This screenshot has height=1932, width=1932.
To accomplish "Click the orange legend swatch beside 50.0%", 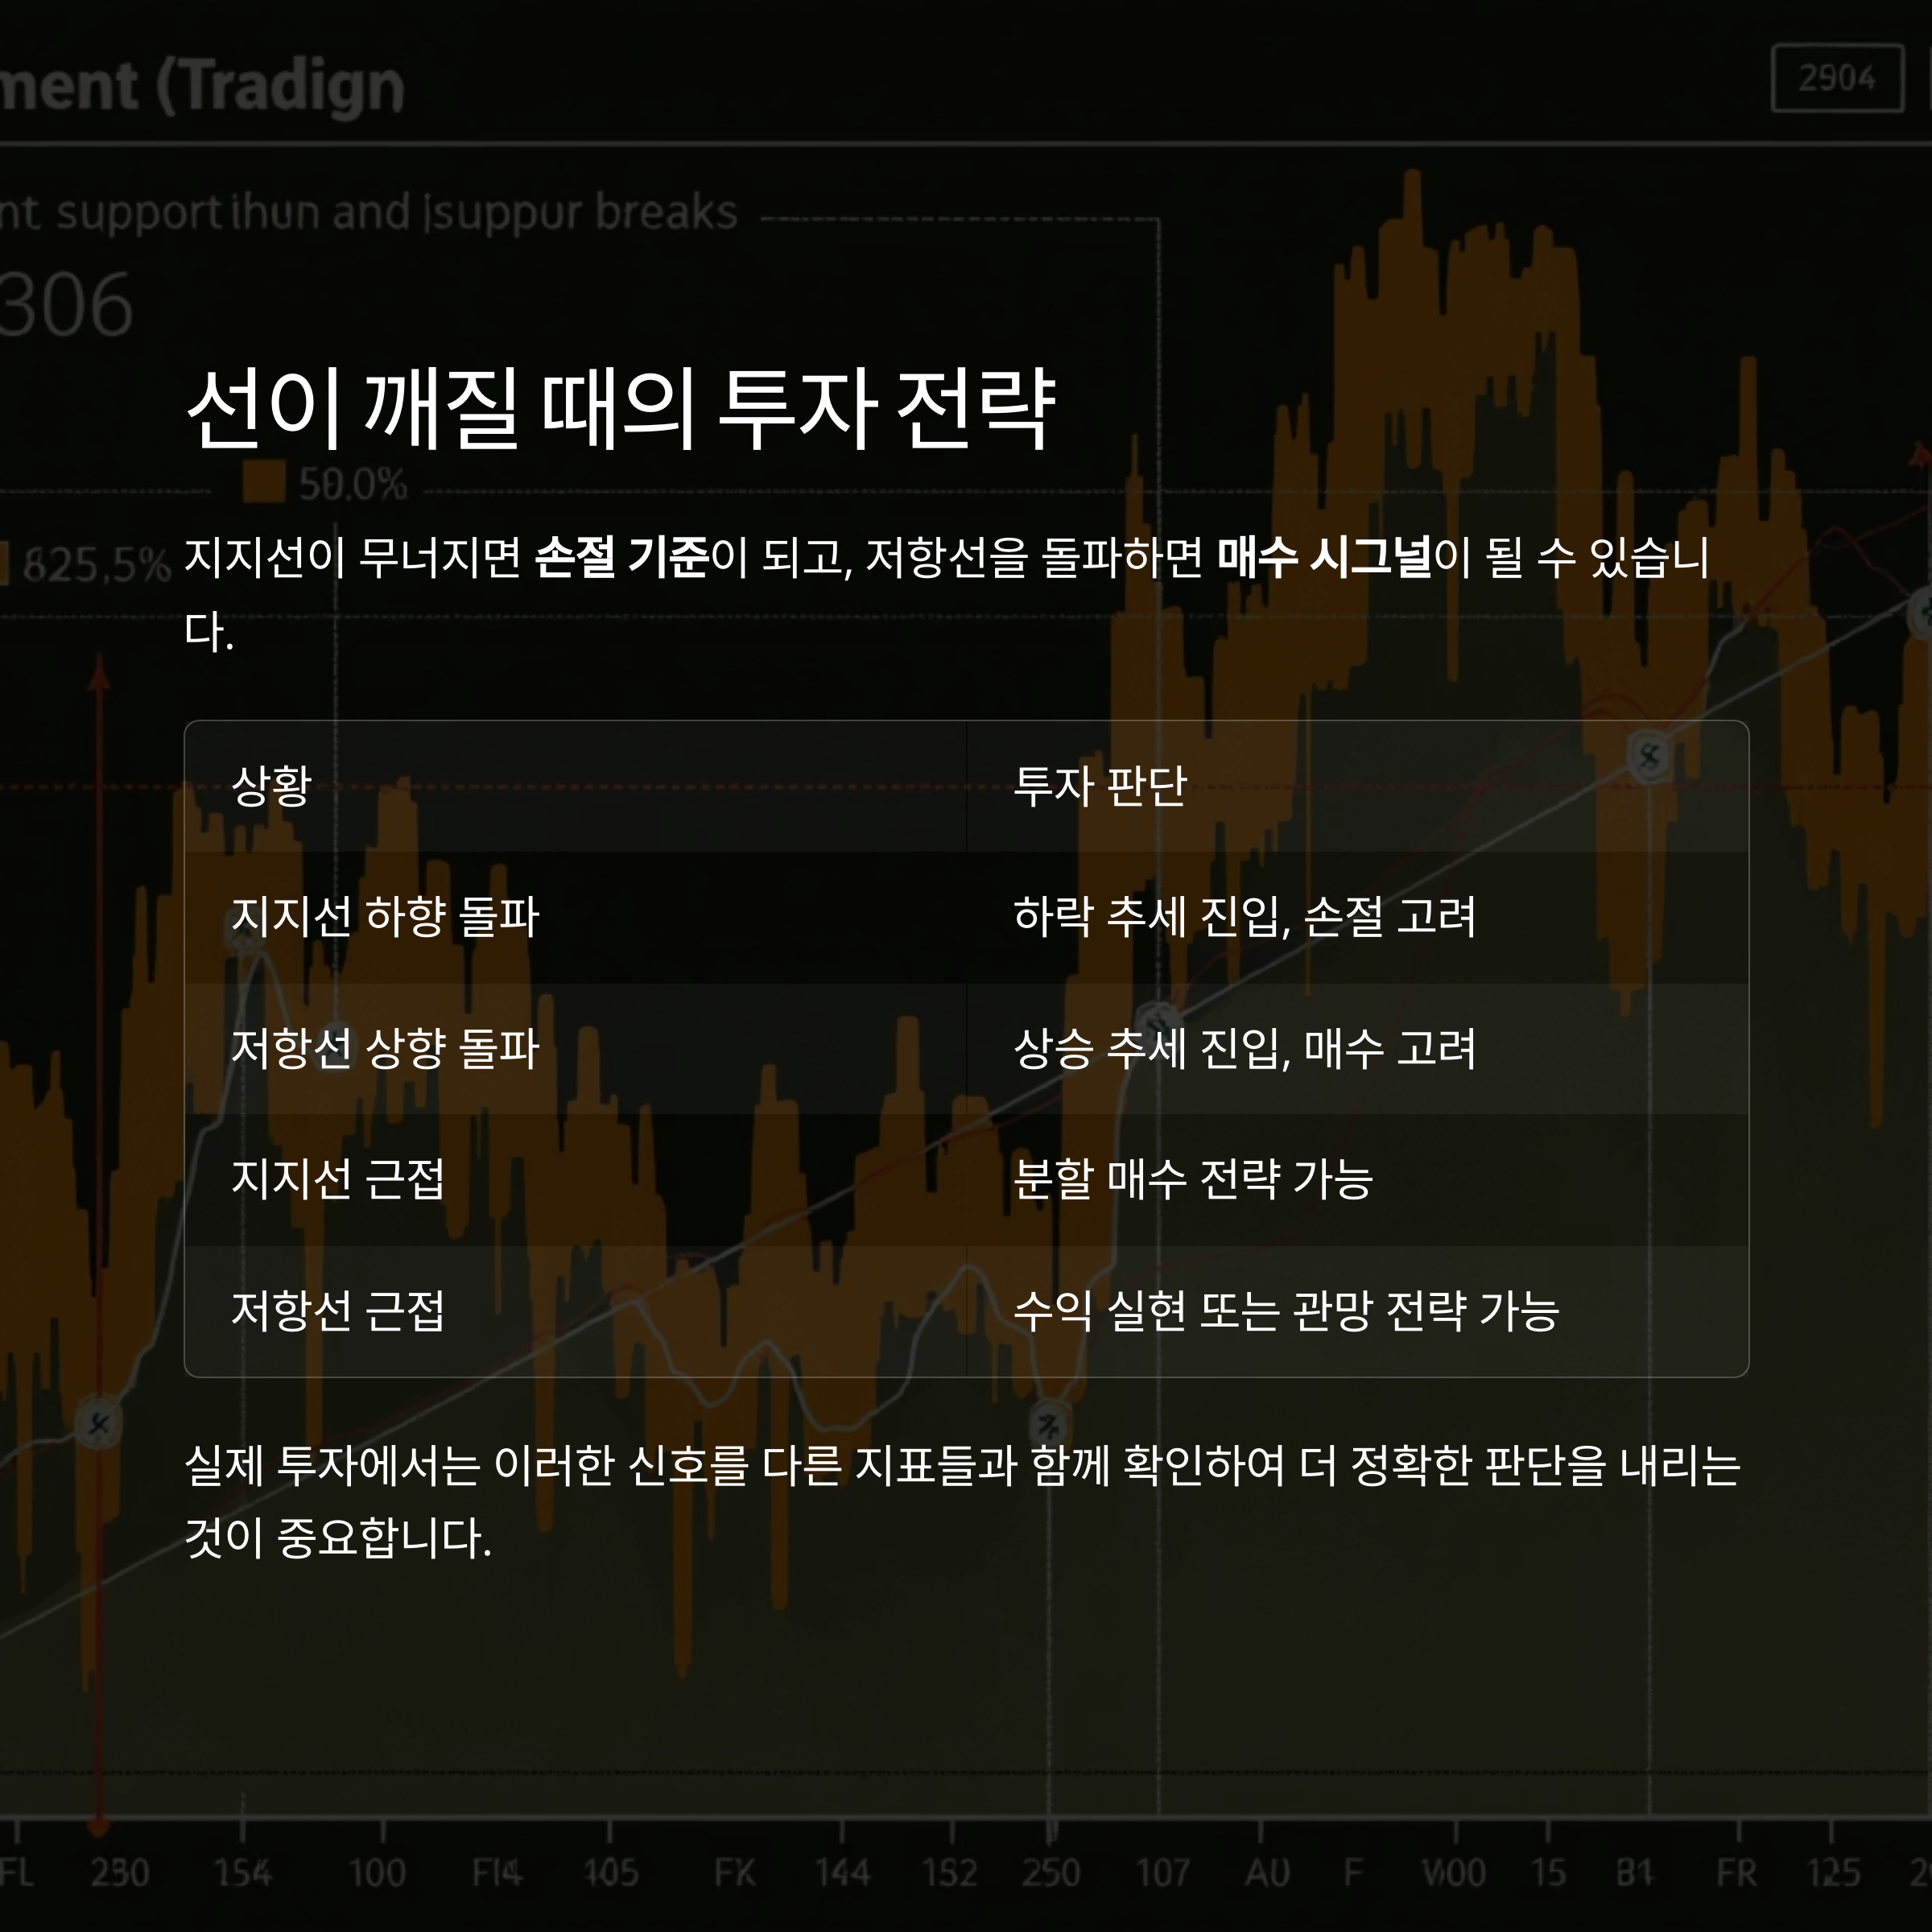I will (x=264, y=482).
